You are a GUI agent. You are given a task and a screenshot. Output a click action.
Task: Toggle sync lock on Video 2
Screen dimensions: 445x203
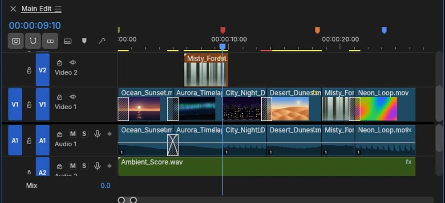[59, 63]
